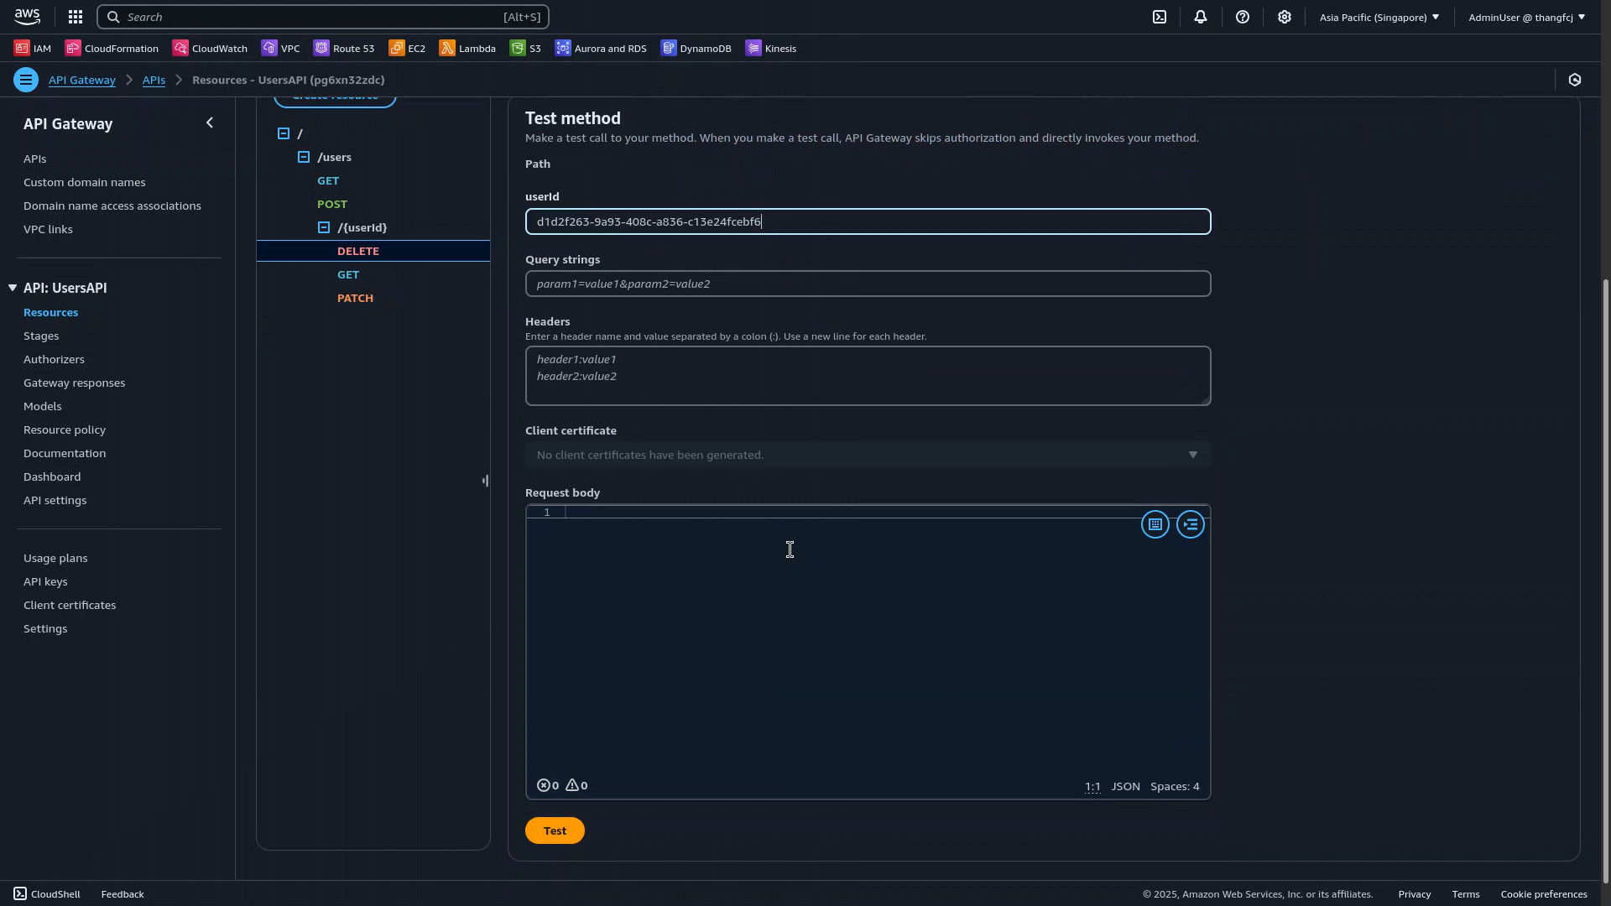The image size is (1611, 906).
Task: Open DynamoDB favorite shortcut
Action: pyautogui.click(x=696, y=49)
